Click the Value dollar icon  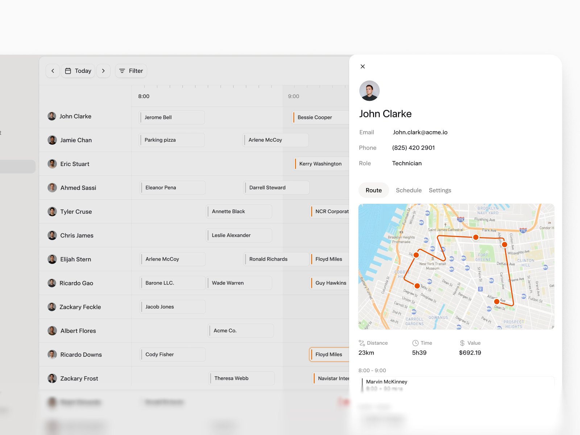coord(462,343)
